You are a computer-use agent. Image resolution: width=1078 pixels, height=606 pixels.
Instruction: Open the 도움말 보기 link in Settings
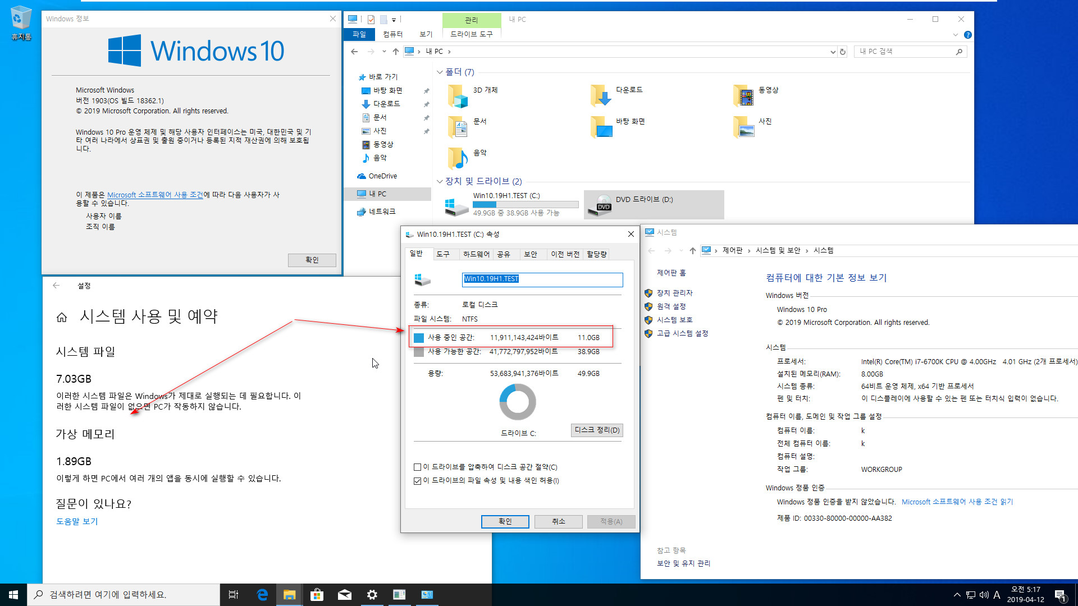tap(77, 521)
